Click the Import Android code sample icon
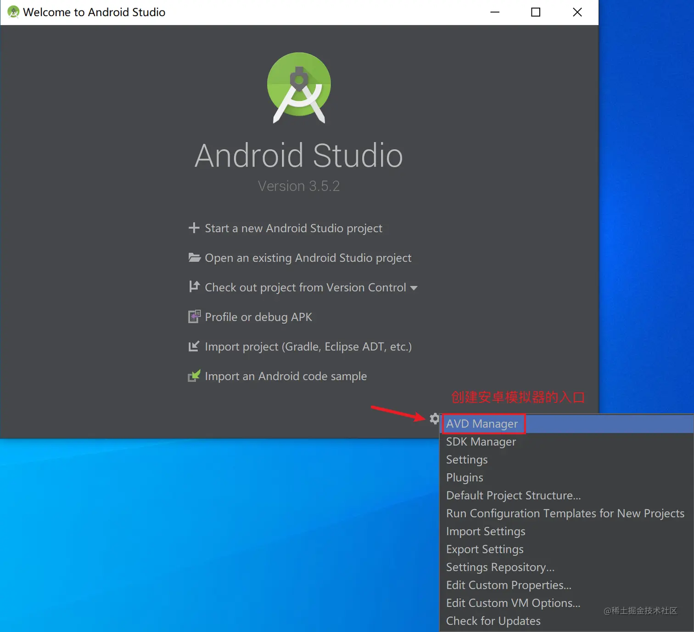The width and height of the screenshot is (694, 632). (x=194, y=376)
